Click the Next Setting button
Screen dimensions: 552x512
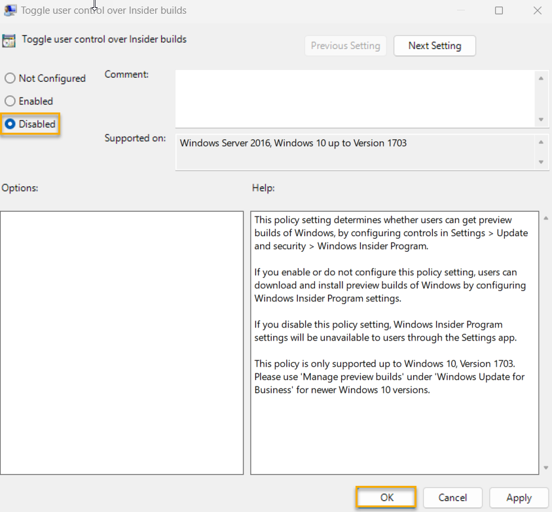pyautogui.click(x=434, y=46)
